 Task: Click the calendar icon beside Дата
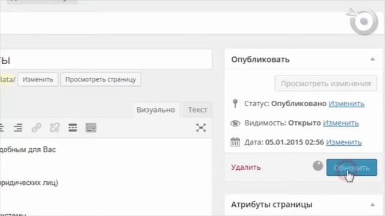[235, 142]
